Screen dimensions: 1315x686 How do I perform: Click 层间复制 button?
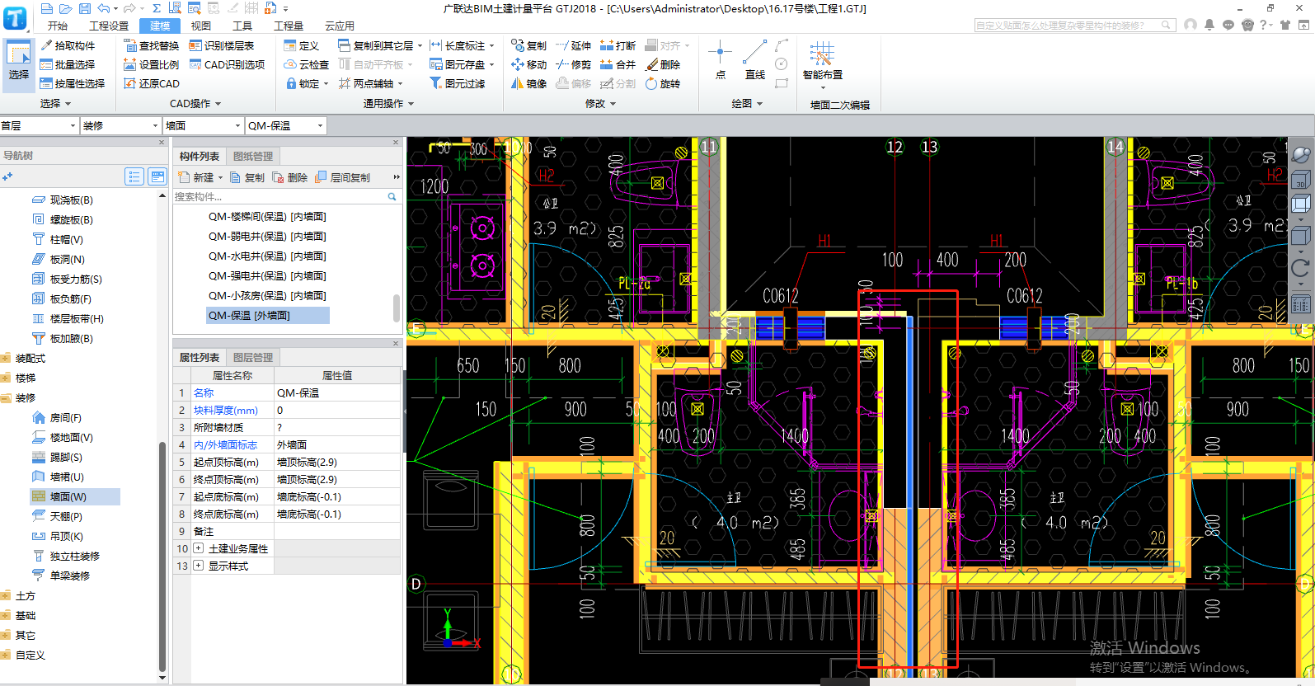point(343,177)
